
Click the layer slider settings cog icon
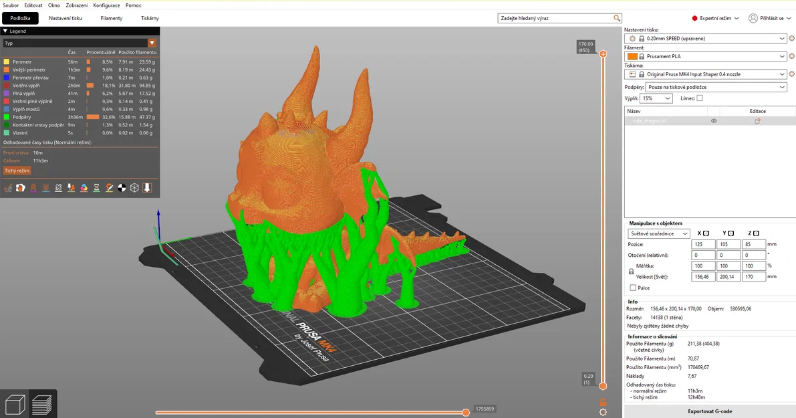(x=603, y=412)
